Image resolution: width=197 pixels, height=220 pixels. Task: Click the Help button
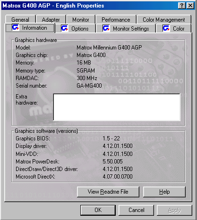164,192
